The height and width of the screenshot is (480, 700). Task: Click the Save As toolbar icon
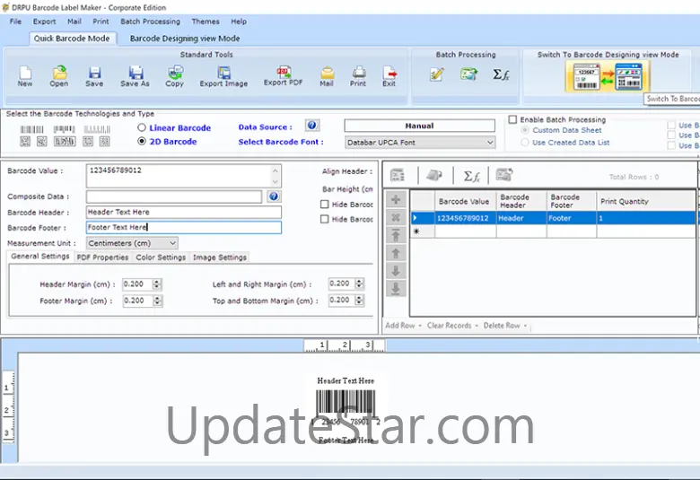point(134,75)
